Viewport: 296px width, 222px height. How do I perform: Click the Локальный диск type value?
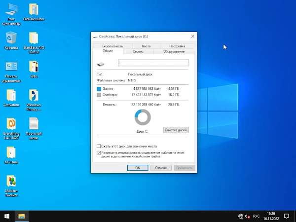point(140,74)
